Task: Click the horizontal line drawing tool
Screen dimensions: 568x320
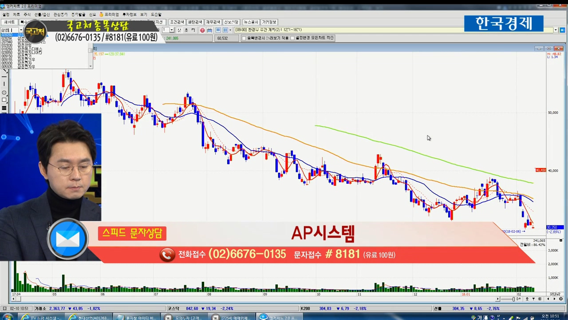Action: point(4,76)
